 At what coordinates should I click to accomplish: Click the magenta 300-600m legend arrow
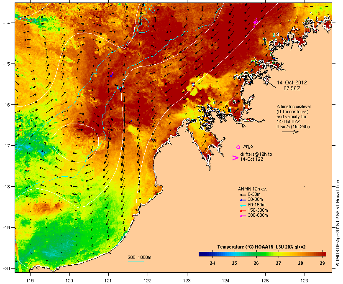coord(243,216)
